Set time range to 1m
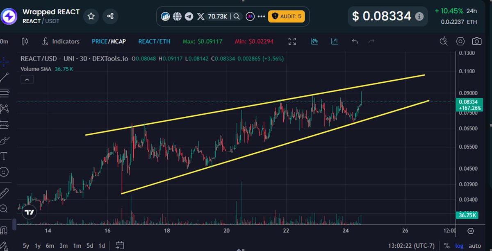 click(76, 246)
